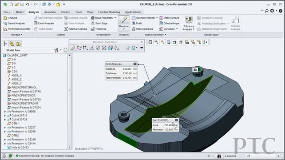Screen dimensions: 285x160
Task: Click the Undo arrow icon
Action: click(x=28, y=4)
